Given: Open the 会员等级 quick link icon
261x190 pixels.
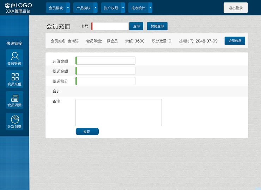Looking at the screenshot, I should point(14,58).
